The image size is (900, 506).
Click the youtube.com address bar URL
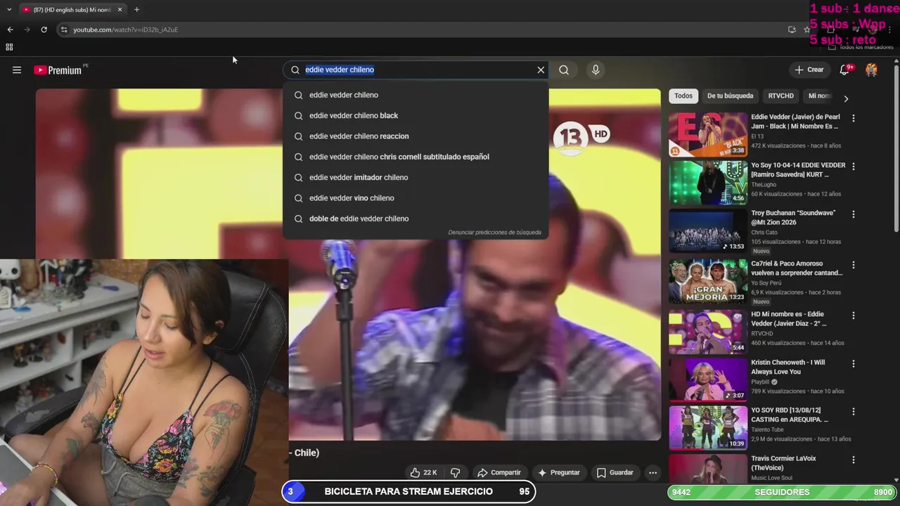coord(126,30)
